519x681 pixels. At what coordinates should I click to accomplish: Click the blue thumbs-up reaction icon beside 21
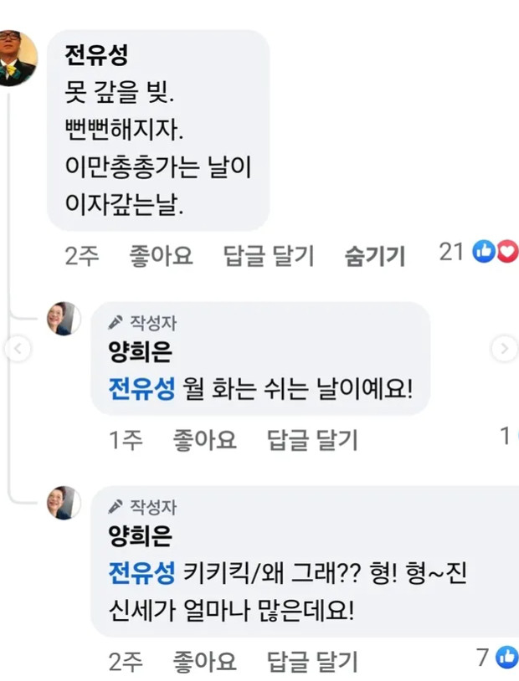point(484,251)
